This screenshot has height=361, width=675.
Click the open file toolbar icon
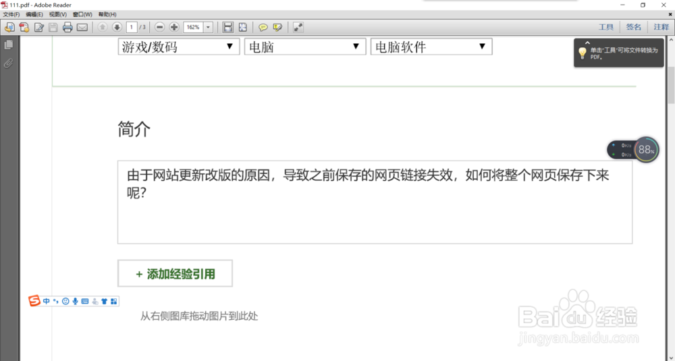(x=9, y=28)
